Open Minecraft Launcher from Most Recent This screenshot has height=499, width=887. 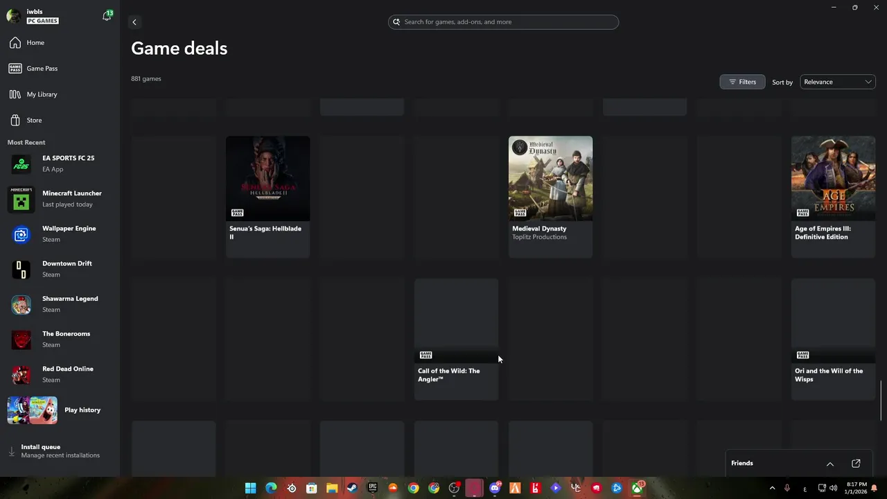(x=60, y=199)
